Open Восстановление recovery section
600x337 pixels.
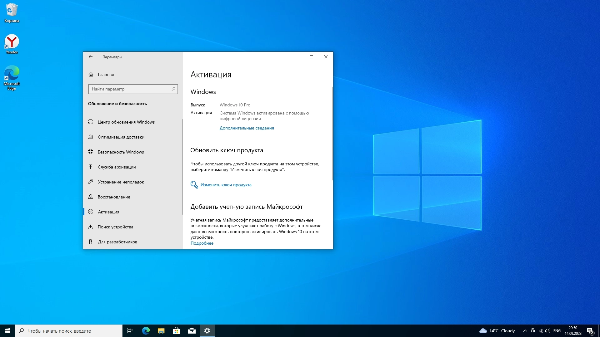(114, 197)
